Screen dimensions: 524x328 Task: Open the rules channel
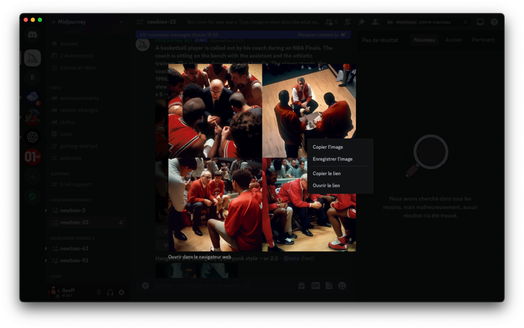point(87,134)
